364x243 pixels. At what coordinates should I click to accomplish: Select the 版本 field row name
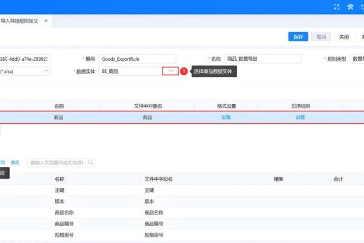point(59,201)
